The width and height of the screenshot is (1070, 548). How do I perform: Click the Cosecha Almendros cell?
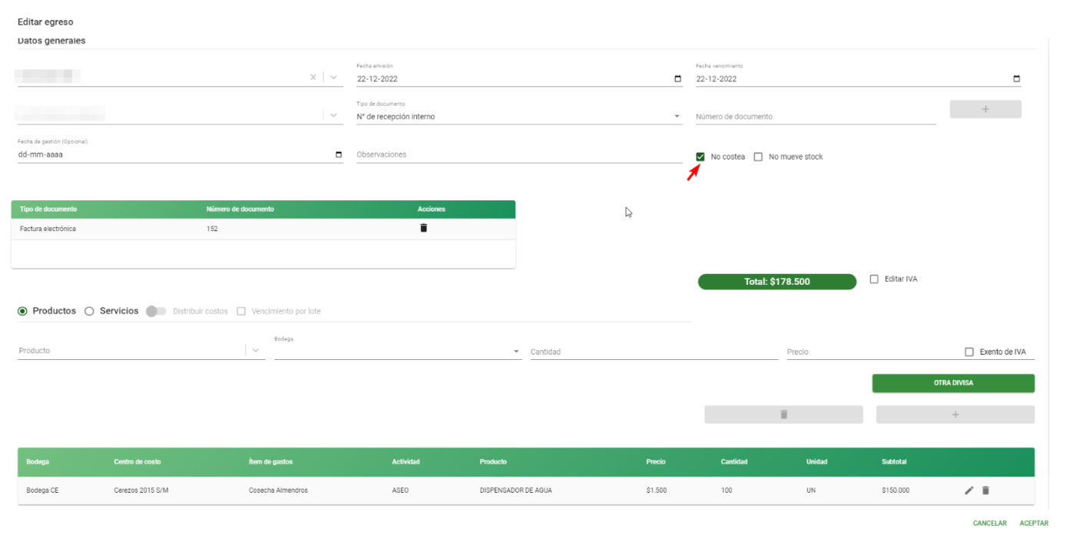coord(279,490)
